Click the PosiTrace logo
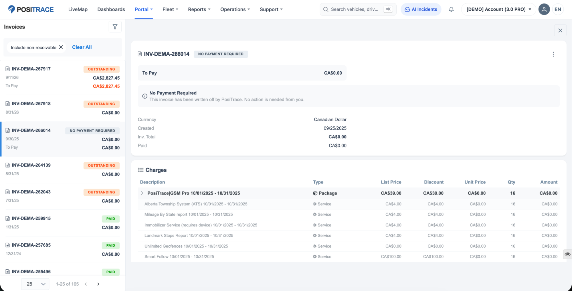Viewport: 572px width, 291px height. pyautogui.click(x=31, y=9)
